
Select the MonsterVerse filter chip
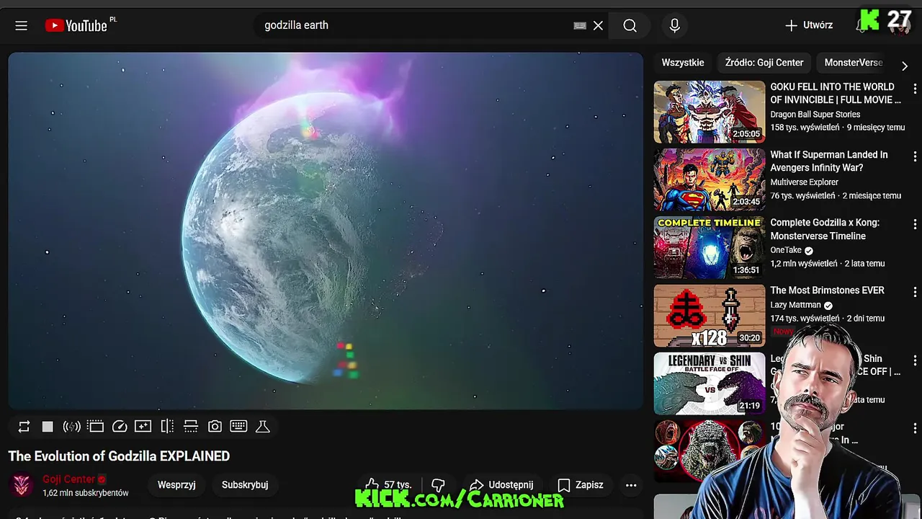point(854,63)
